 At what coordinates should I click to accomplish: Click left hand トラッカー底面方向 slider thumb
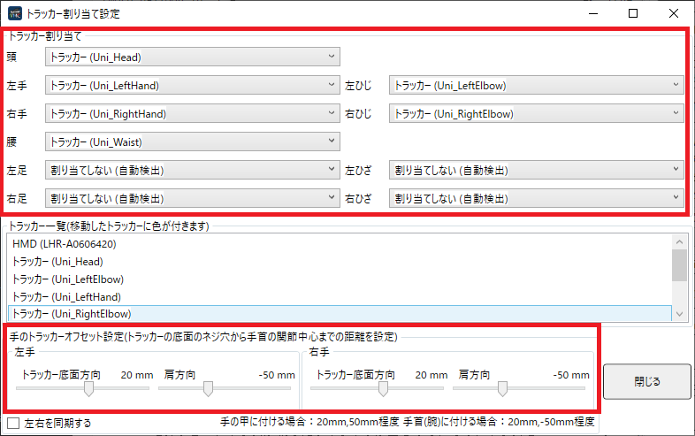[x=89, y=388]
